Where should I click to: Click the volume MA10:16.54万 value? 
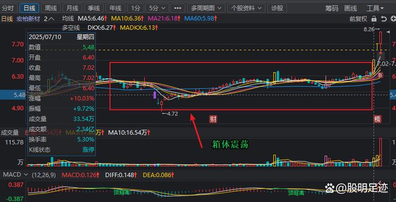pos(130,132)
